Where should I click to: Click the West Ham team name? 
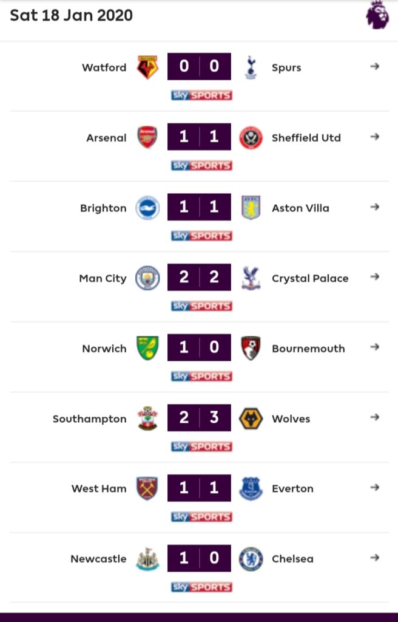coord(99,489)
